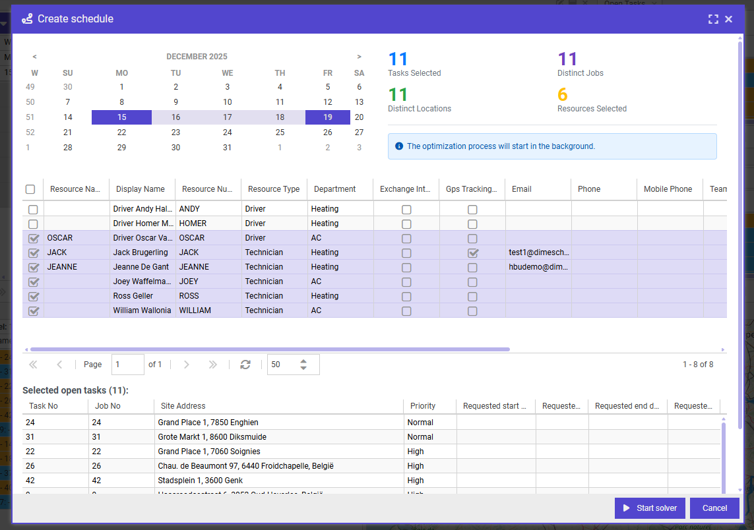Toggle the select-all resources header checkbox

tap(30, 189)
